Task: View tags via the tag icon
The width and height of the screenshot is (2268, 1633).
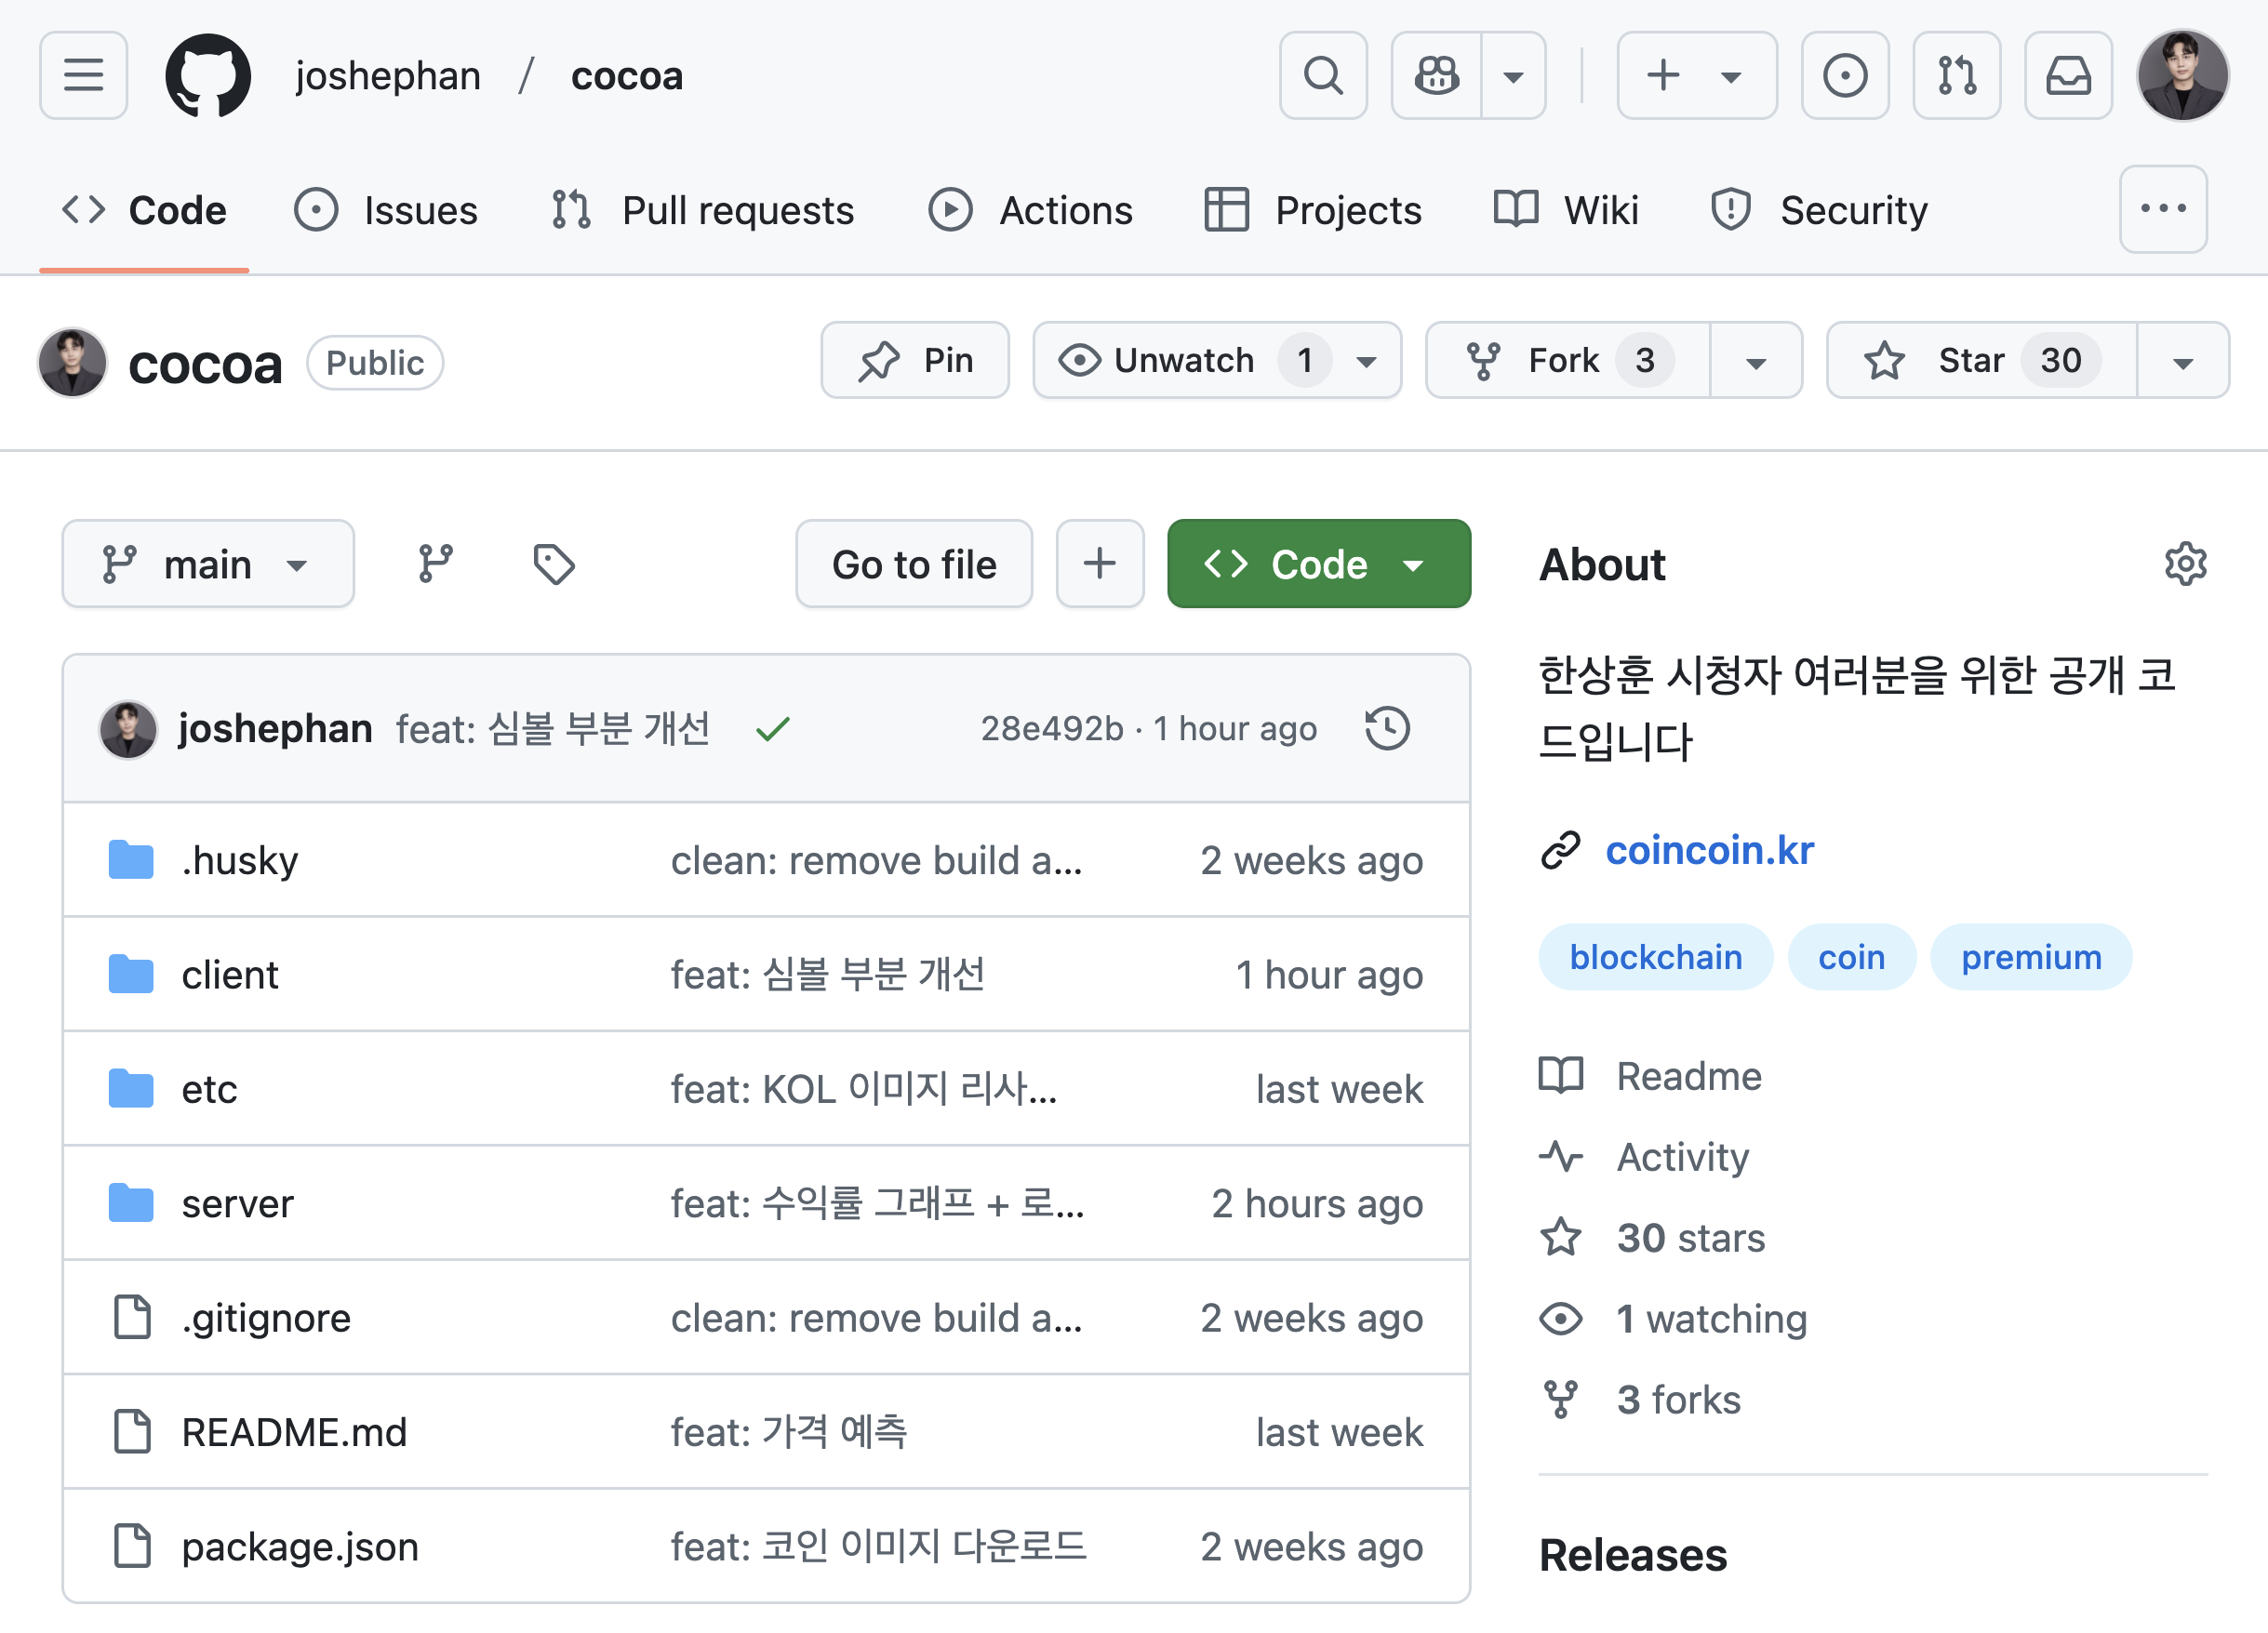Action: tap(553, 564)
